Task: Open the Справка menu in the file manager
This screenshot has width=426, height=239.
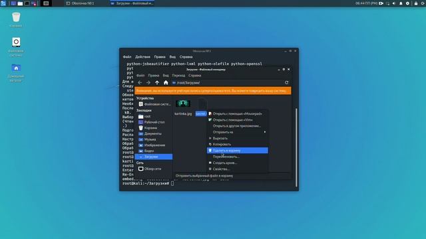Action: click(x=195, y=75)
